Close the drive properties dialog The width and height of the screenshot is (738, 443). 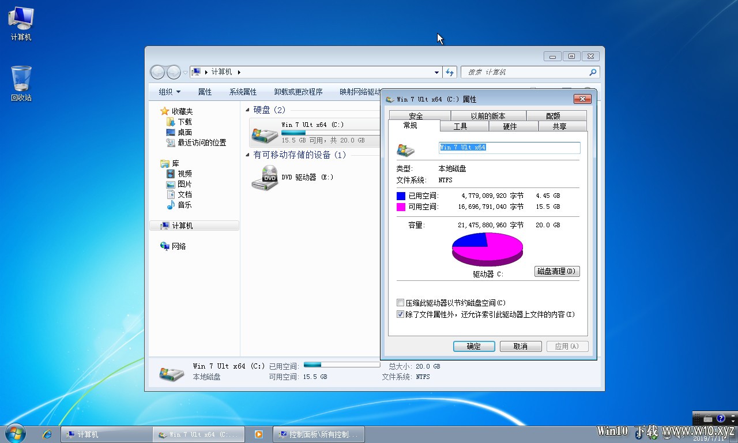(582, 99)
